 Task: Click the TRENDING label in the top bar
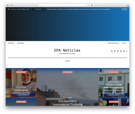click(x=38, y=9)
